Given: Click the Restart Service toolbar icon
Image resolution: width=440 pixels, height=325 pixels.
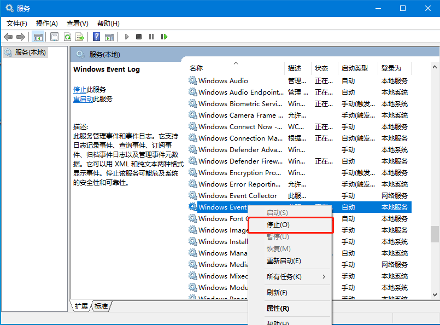Looking at the screenshot, I should (x=164, y=37).
